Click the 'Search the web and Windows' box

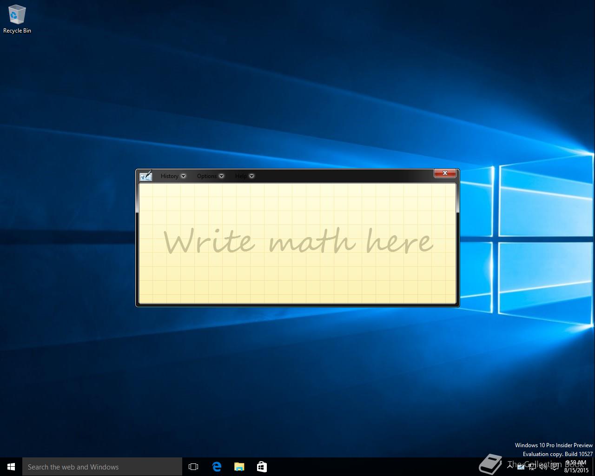[x=102, y=467]
